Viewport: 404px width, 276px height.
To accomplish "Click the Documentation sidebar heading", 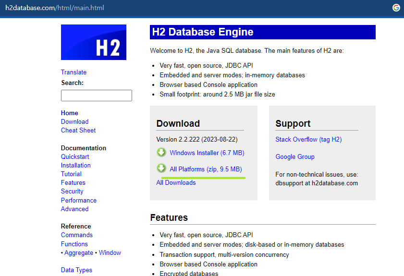I will [x=84, y=148].
